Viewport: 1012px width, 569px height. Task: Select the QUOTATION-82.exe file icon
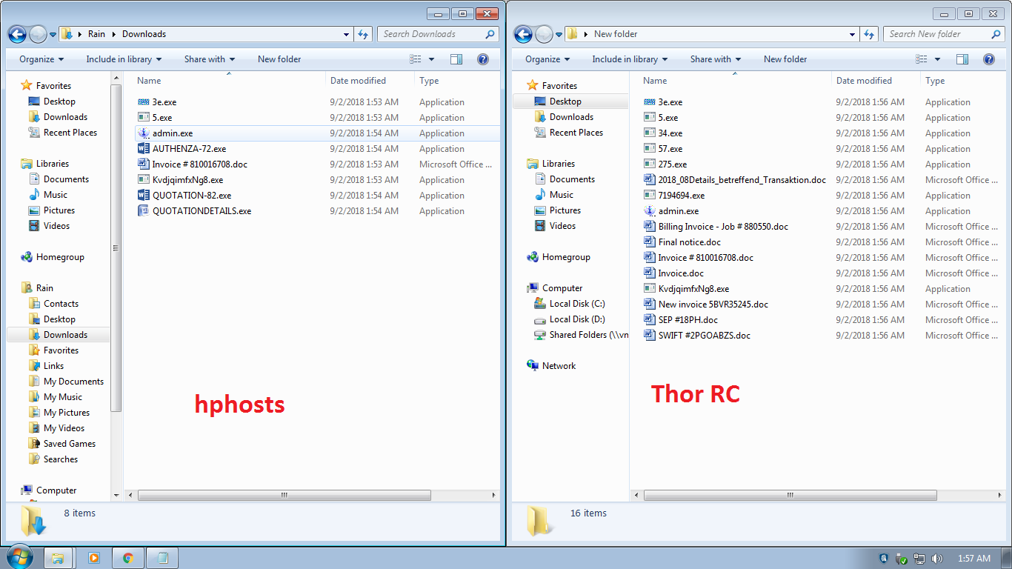coord(144,196)
